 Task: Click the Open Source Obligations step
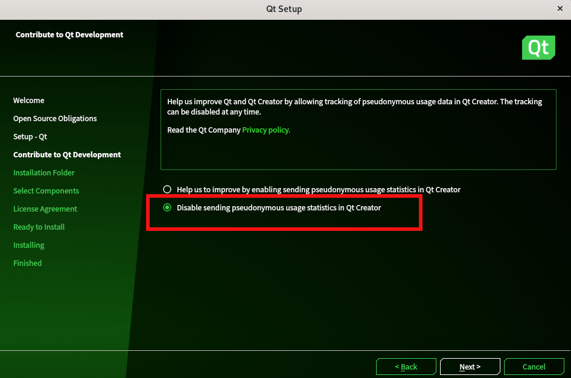(x=55, y=119)
